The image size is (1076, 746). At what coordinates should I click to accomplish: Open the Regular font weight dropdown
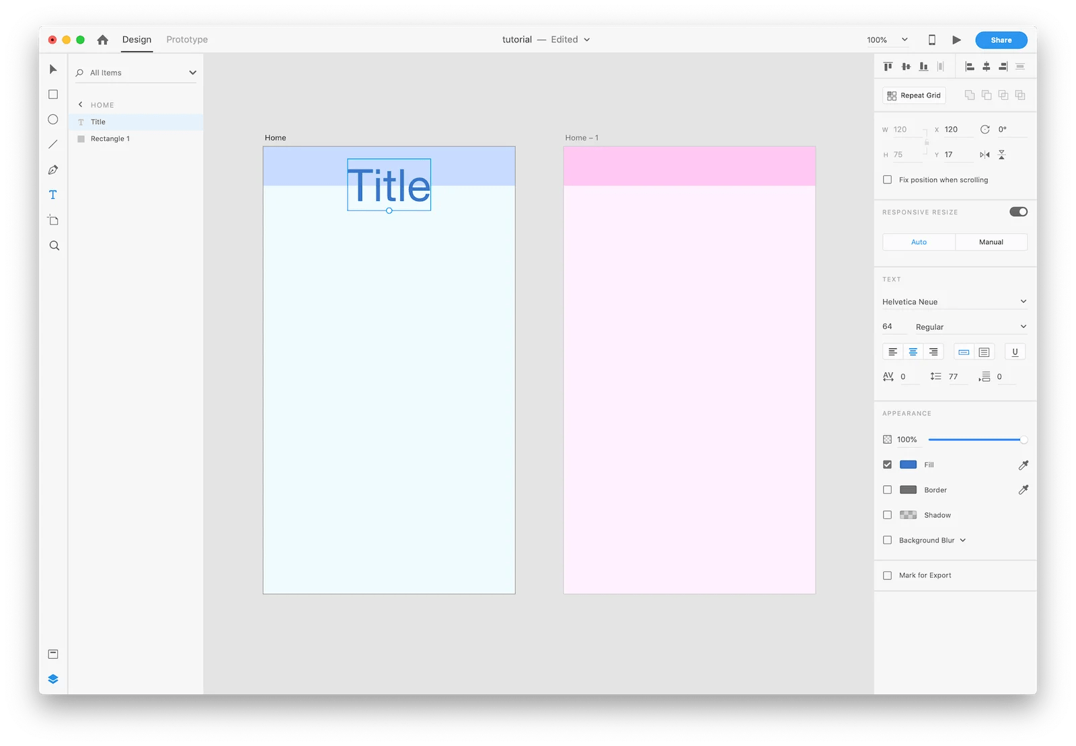click(971, 327)
